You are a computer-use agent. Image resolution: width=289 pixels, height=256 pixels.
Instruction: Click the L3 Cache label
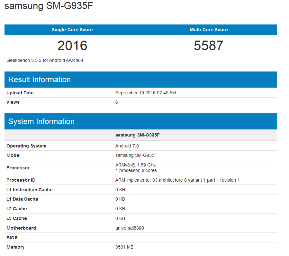(17, 218)
